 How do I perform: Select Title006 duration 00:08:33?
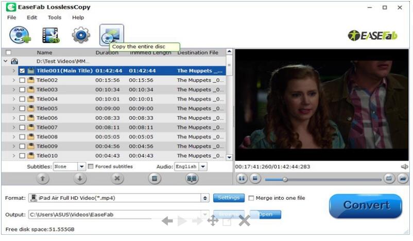click(x=108, y=118)
